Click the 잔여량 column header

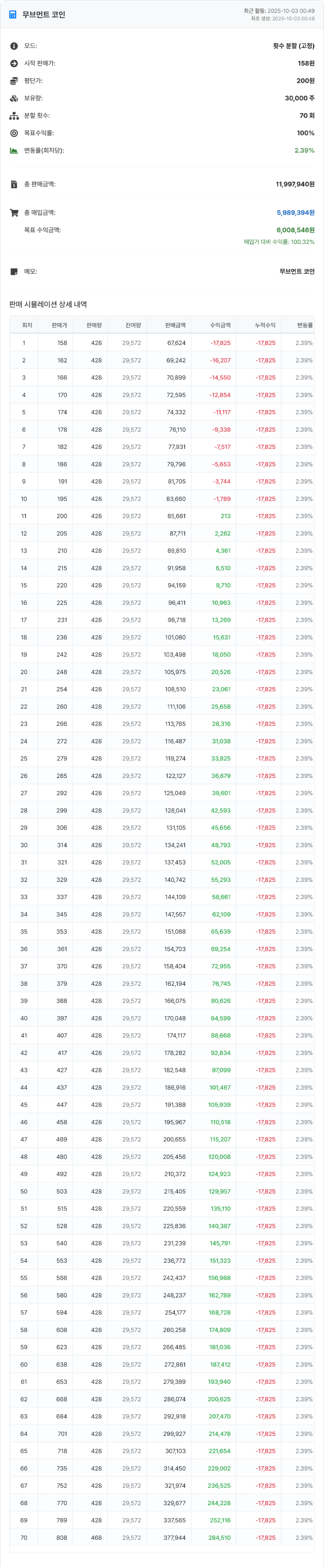(x=133, y=325)
